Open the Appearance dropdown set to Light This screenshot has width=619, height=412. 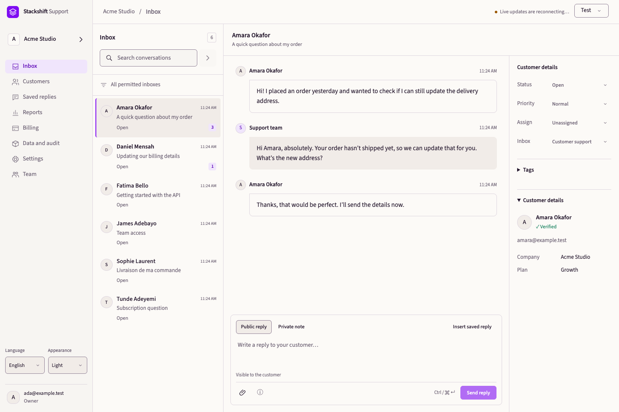[67, 365]
